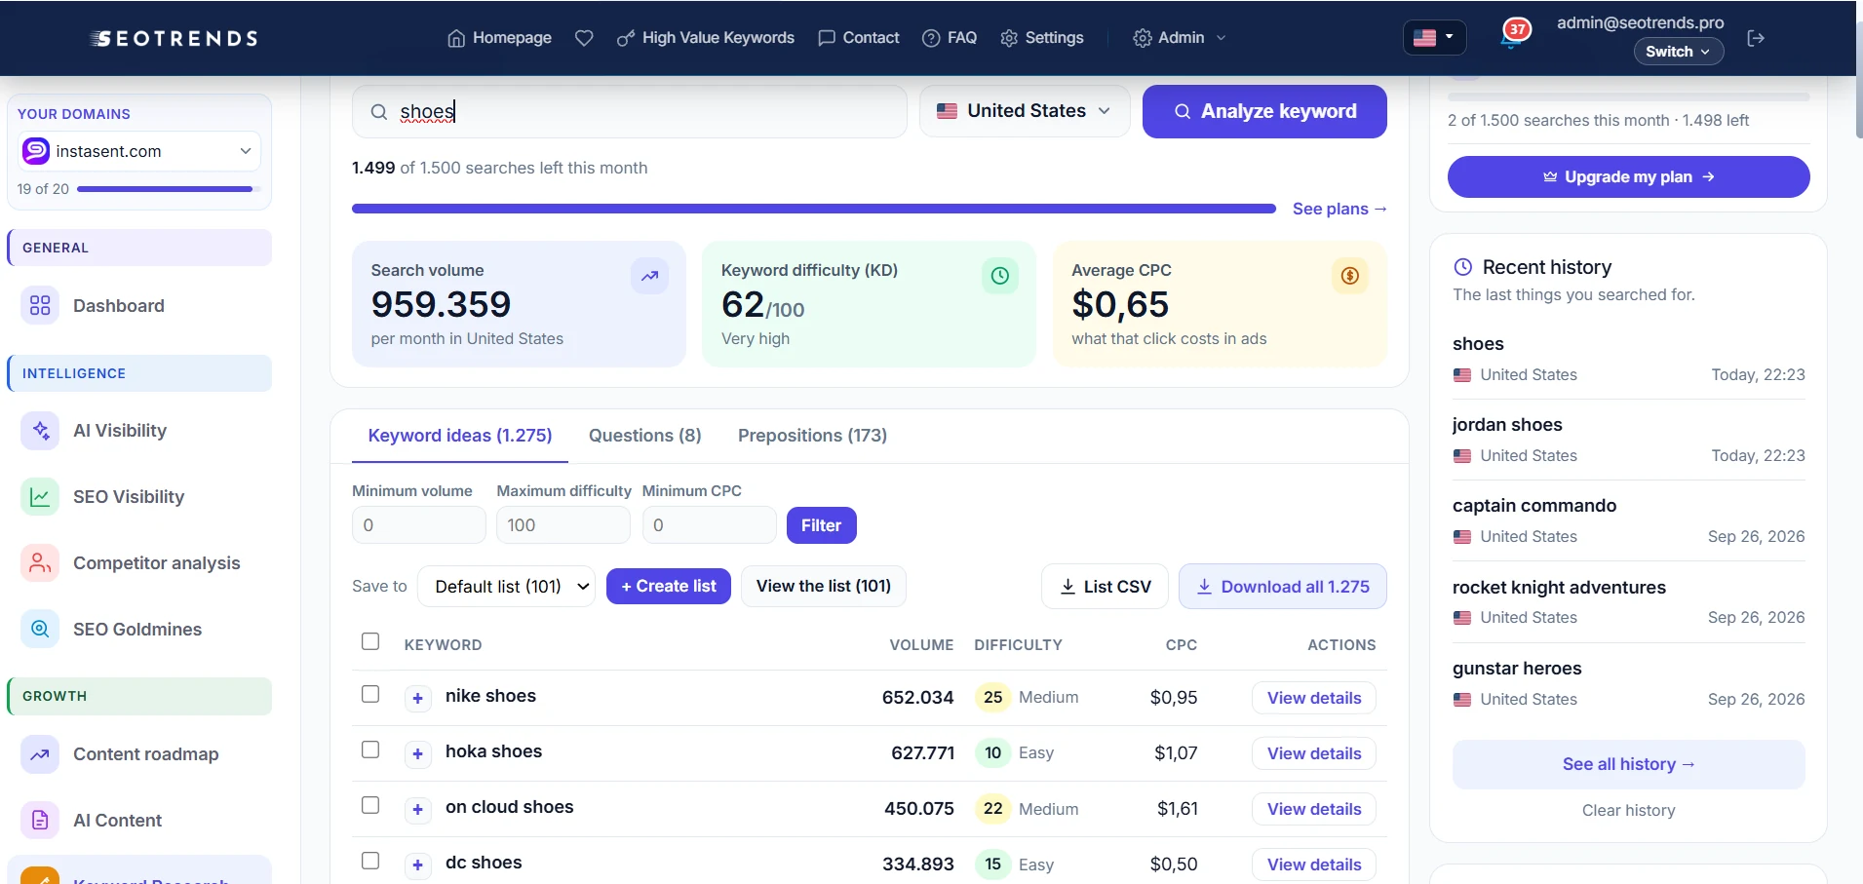The height and width of the screenshot is (884, 1863).
Task: Click the Analyze keyword button
Action: tap(1264, 111)
